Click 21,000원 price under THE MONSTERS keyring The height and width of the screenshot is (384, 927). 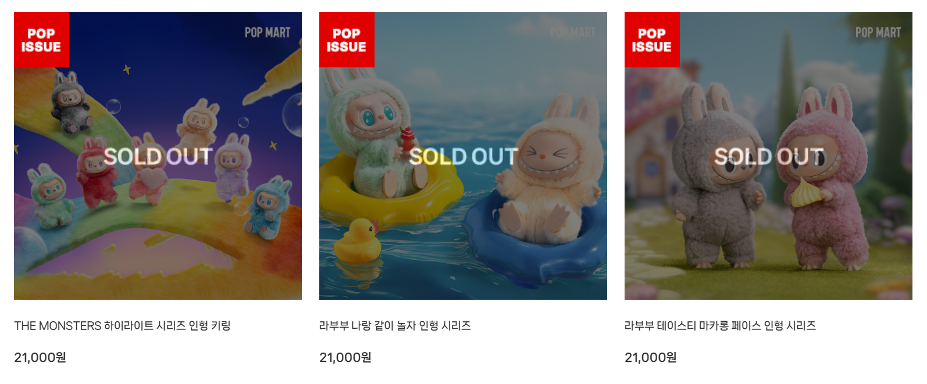tap(40, 357)
